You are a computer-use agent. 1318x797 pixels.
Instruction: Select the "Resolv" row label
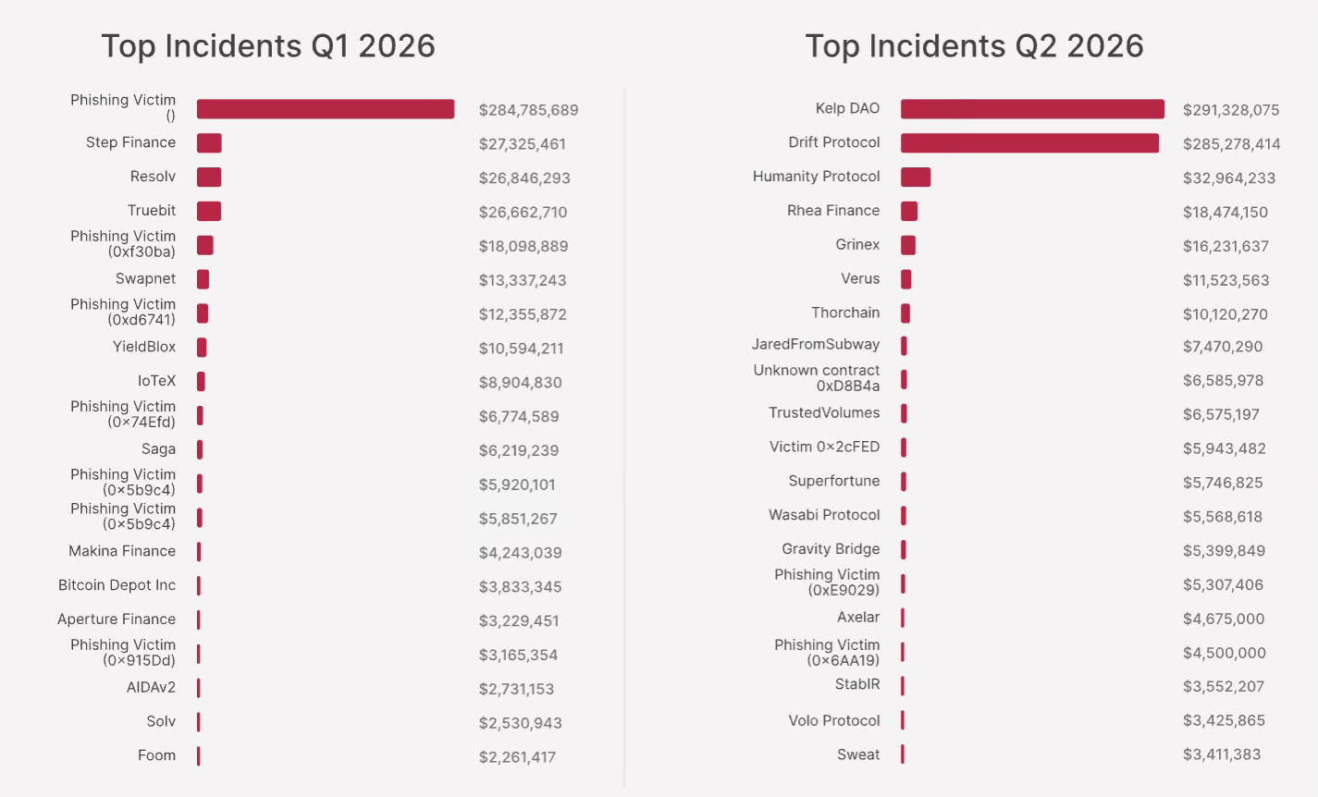click(153, 177)
